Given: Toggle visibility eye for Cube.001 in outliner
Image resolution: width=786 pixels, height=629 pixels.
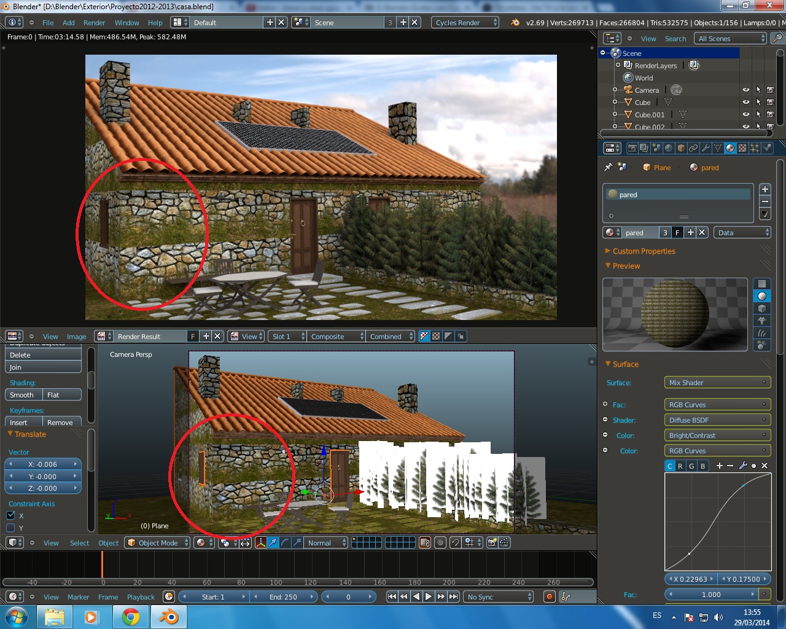Looking at the screenshot, I should (x=746, y=114).
